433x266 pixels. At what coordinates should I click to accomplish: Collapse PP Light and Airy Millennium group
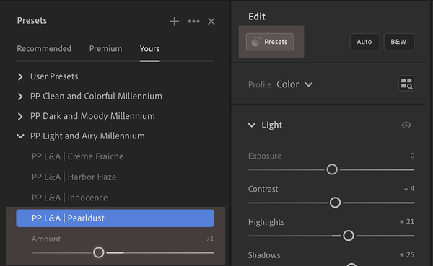(20, 136)
